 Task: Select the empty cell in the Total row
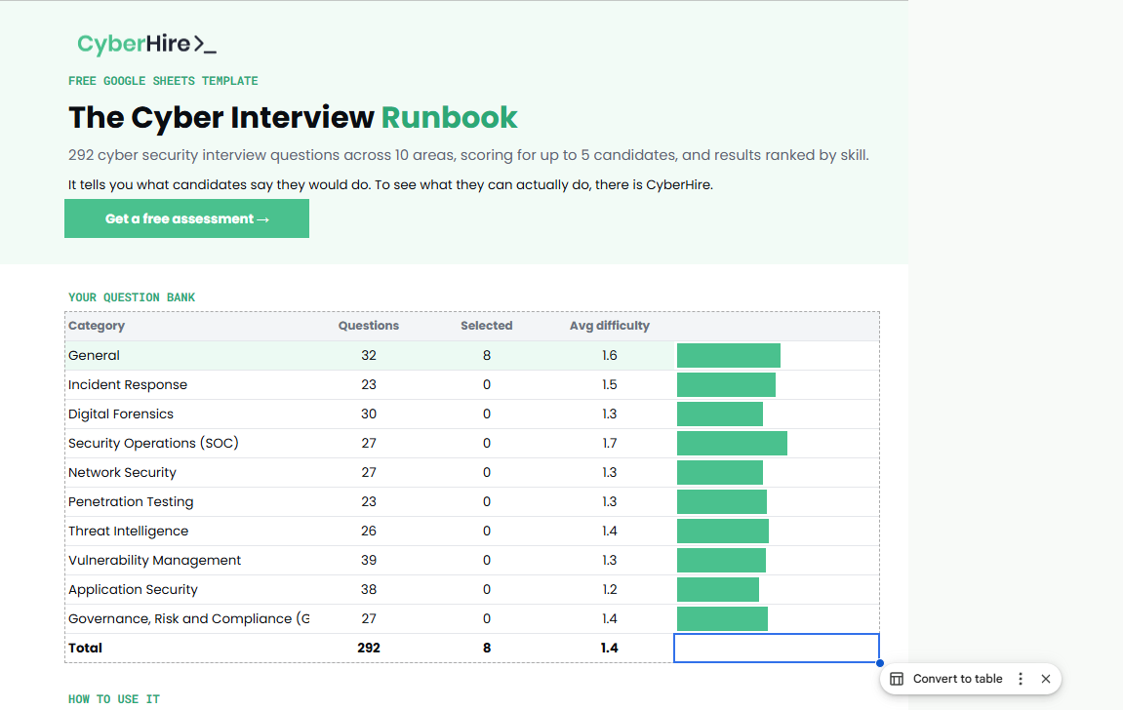[x=777, y=648]
